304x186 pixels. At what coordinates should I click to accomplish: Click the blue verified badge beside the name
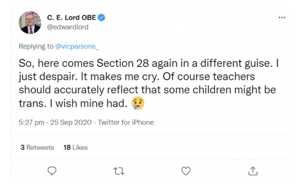pos(102,18)
